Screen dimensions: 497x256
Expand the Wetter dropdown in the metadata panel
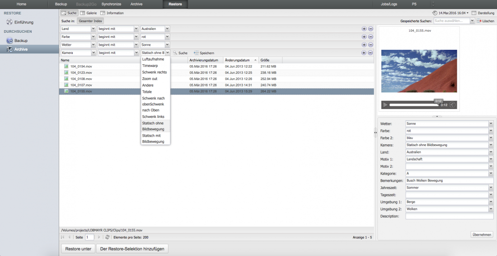tap(491, 123)
